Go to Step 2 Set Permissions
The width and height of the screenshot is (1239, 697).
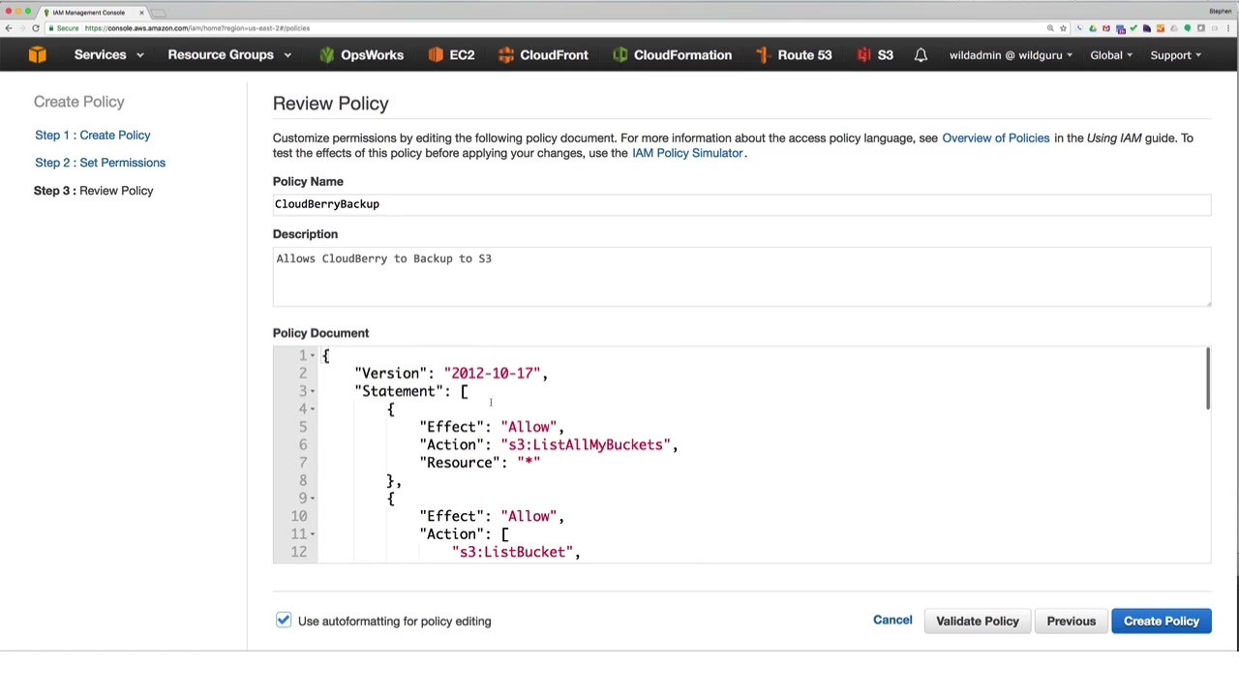tap(100, 163)
